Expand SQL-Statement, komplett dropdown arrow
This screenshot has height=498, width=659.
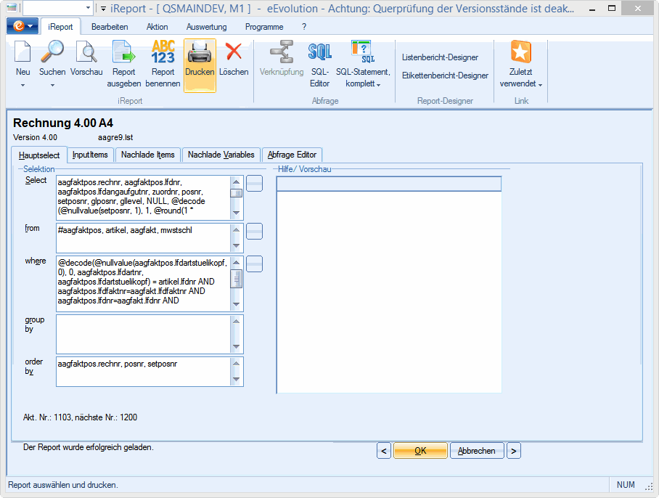click(379, 85)
